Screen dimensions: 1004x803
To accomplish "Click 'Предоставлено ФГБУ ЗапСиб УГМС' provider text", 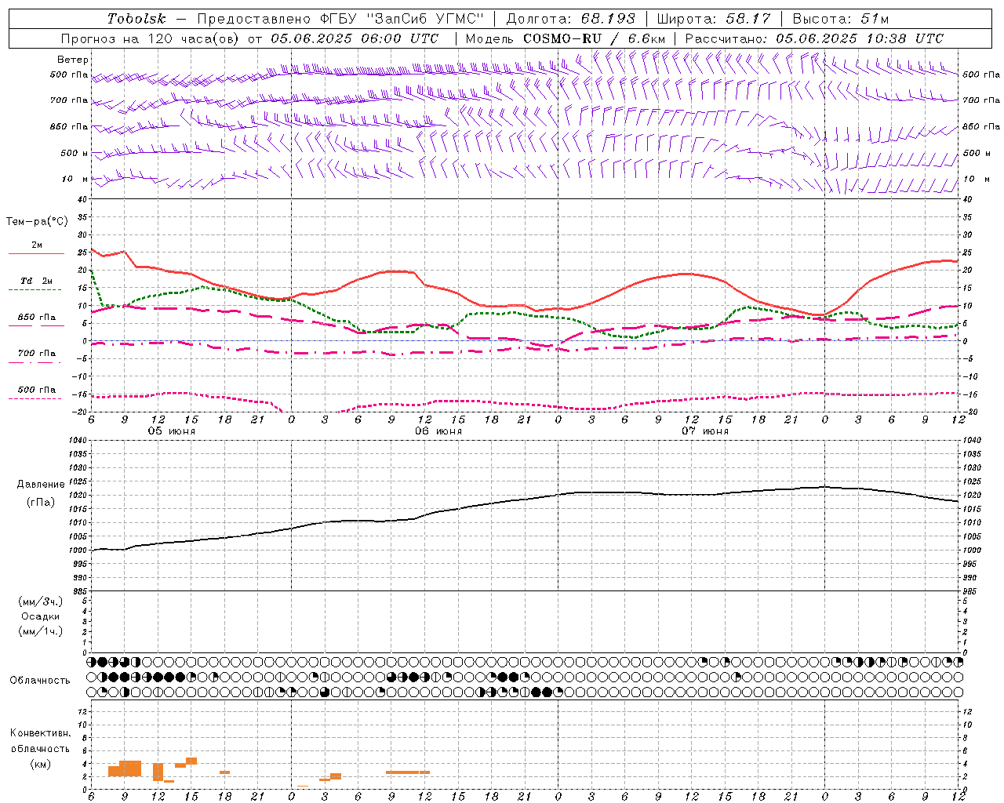I will 341,19.
